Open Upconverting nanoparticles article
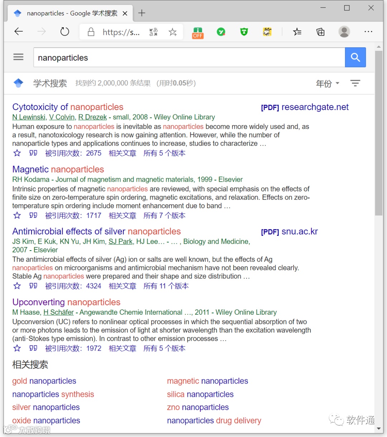Screen dimensions: 387x437 [x=66, y=302]
